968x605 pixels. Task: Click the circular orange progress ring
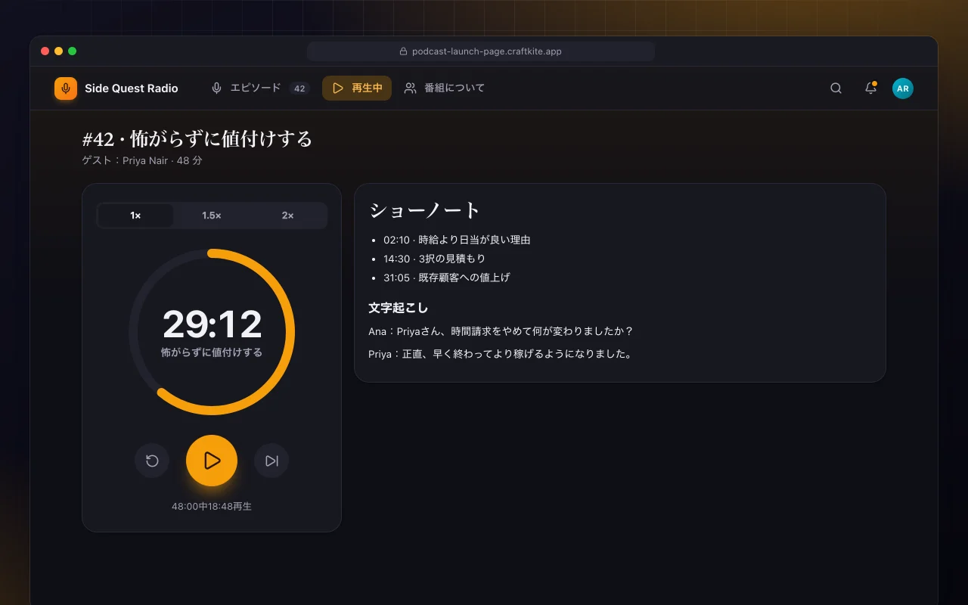[212, 332]
